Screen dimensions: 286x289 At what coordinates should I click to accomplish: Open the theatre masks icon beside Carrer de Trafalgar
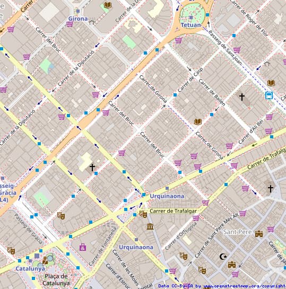(143, 214)
